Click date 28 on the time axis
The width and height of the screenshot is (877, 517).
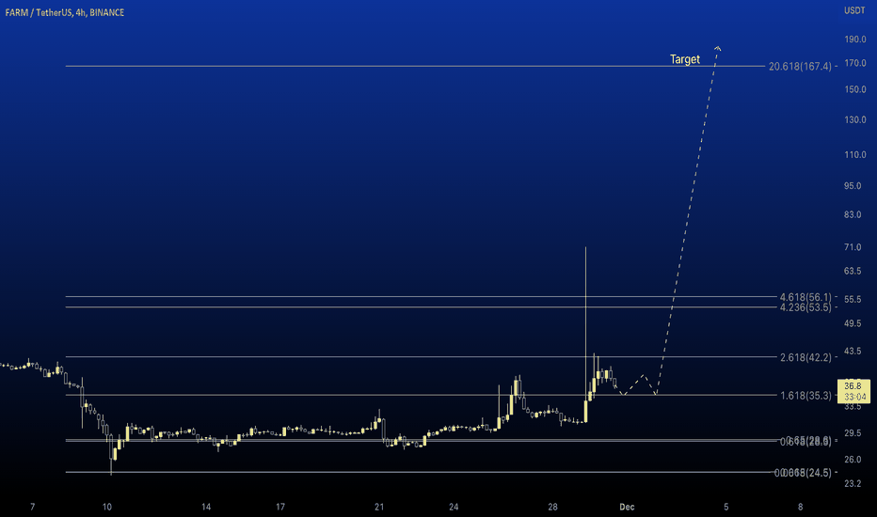(x=552, y=507)
